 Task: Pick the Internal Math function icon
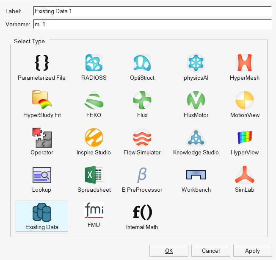pyautogui.click(x=142, y=212)
